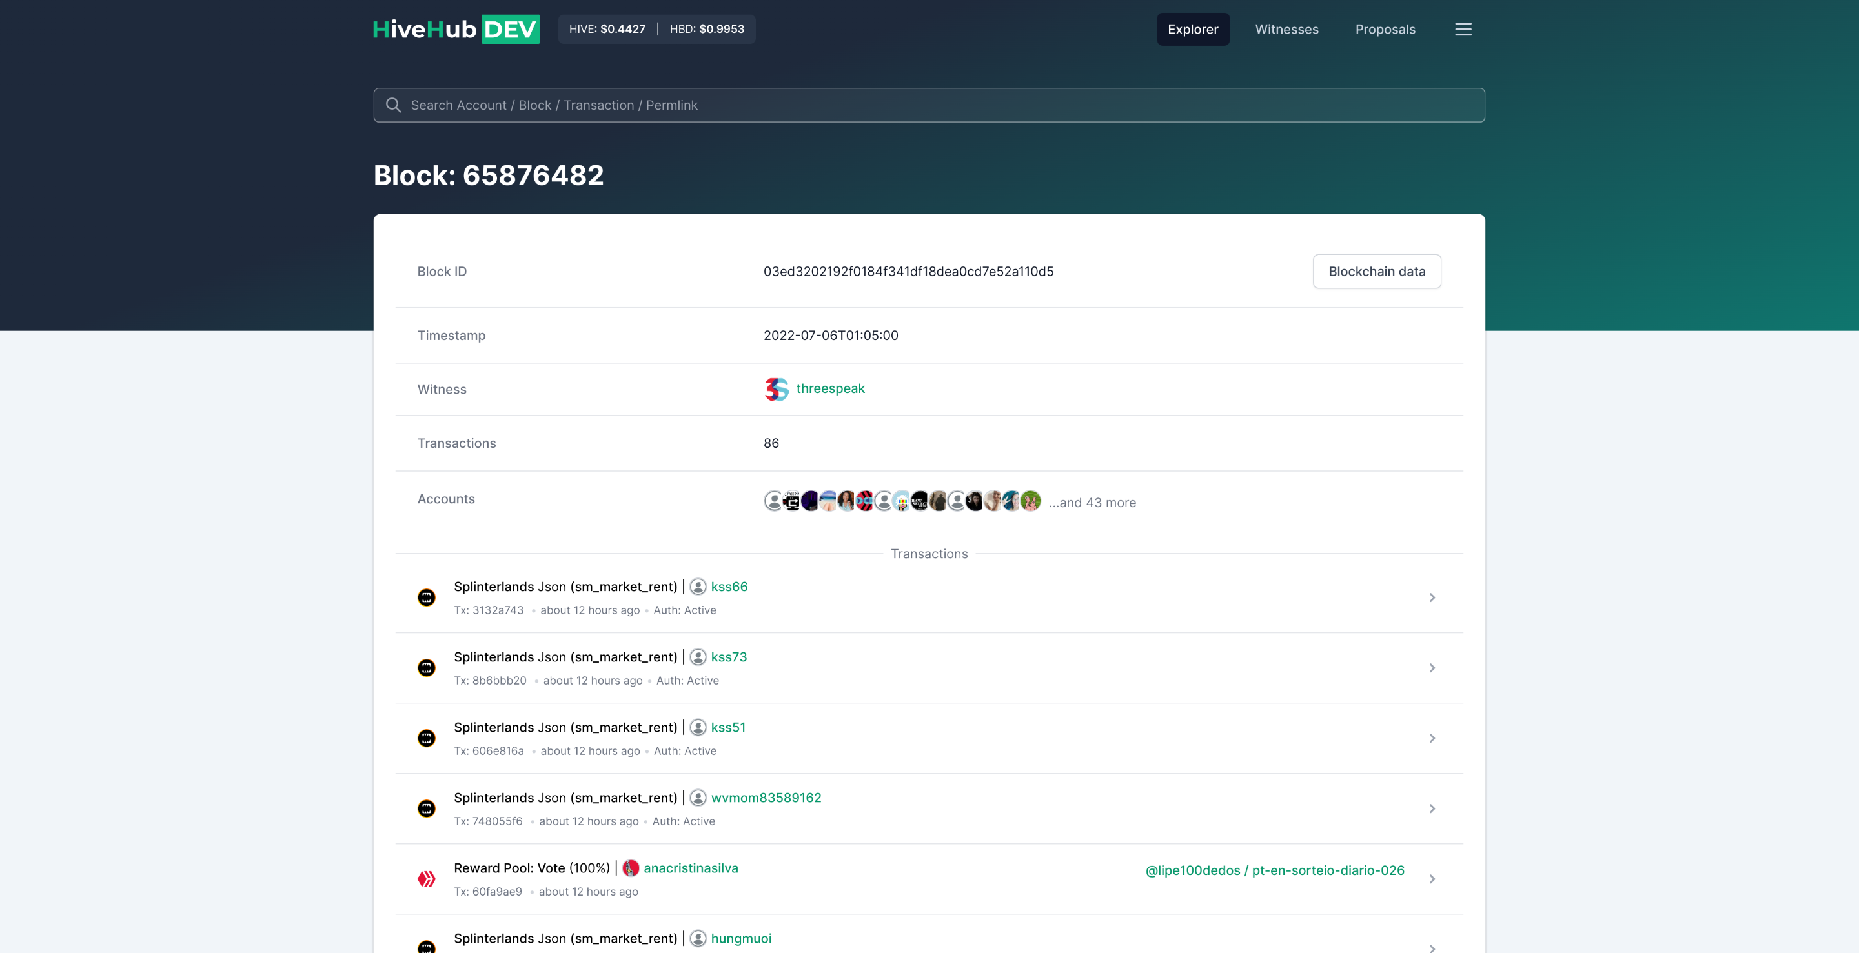The image size is (1859, 953).
Task: Open kss51 account link
Action: point(728,727)
